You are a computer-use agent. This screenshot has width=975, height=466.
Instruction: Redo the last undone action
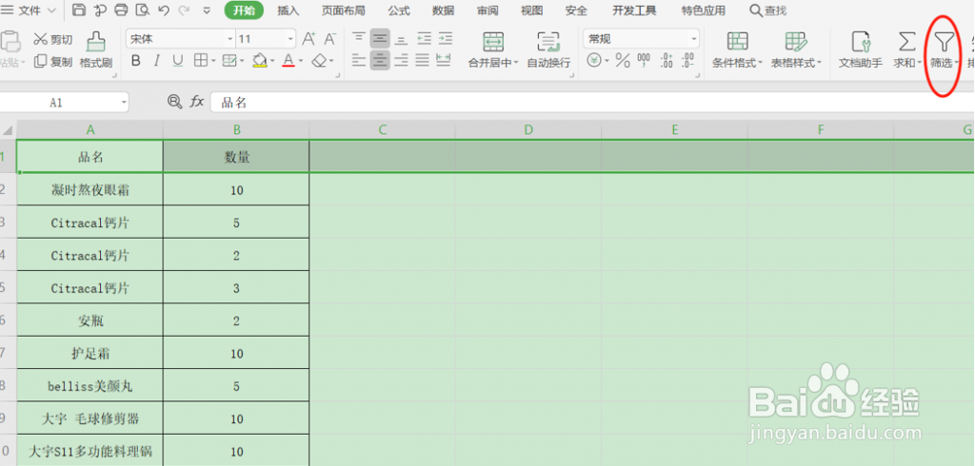[x=184, y=10]
